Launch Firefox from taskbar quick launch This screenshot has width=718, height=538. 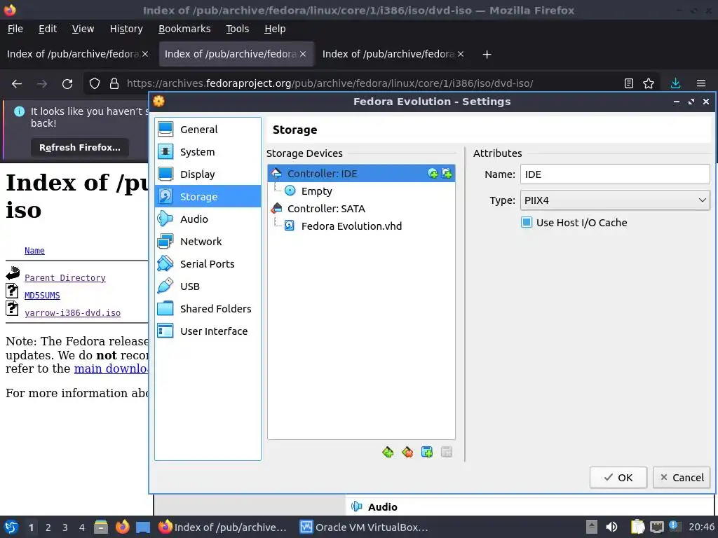tap(122, 527)
